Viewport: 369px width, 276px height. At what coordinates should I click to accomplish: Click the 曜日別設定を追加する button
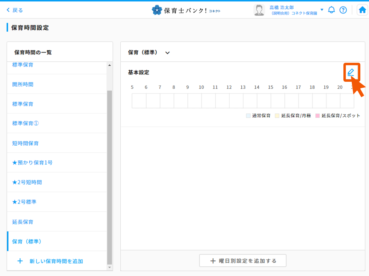pos(243,261)
